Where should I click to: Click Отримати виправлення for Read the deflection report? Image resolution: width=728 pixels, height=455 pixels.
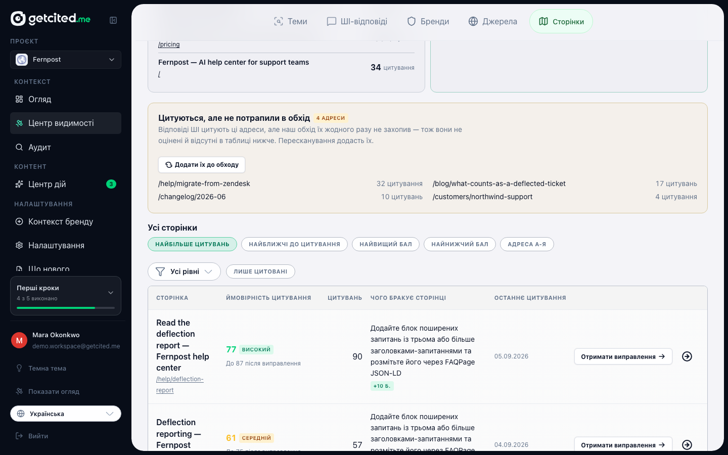(623, 356)
